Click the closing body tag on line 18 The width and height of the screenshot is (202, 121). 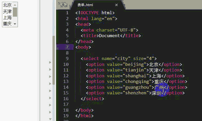pyautogui.click(x=84, y=110)
